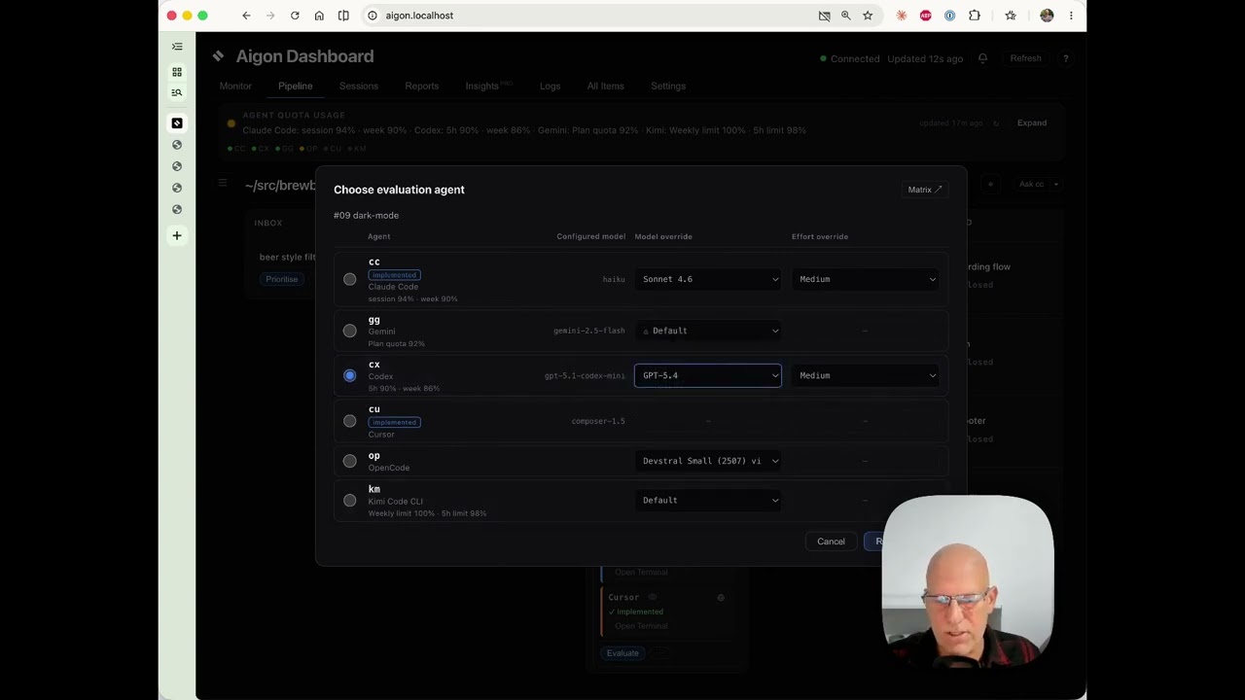Toggle the sidebar expand icon at top
This screenshot has width=1245, height=700.
(x=177, y=47)
